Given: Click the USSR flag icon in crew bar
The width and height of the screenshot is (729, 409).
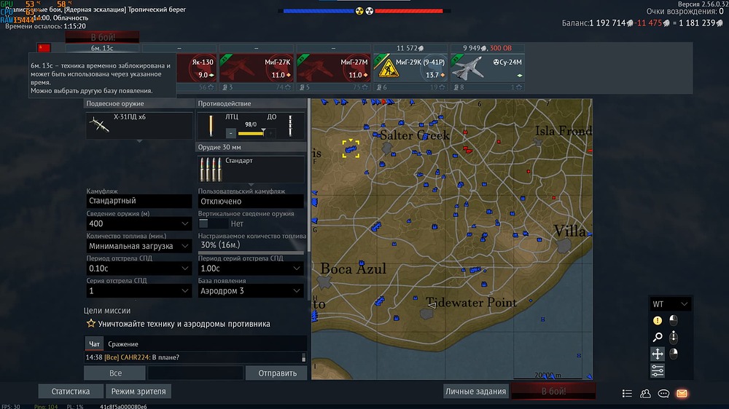Looking at the screenshot, I should point(44,48).
